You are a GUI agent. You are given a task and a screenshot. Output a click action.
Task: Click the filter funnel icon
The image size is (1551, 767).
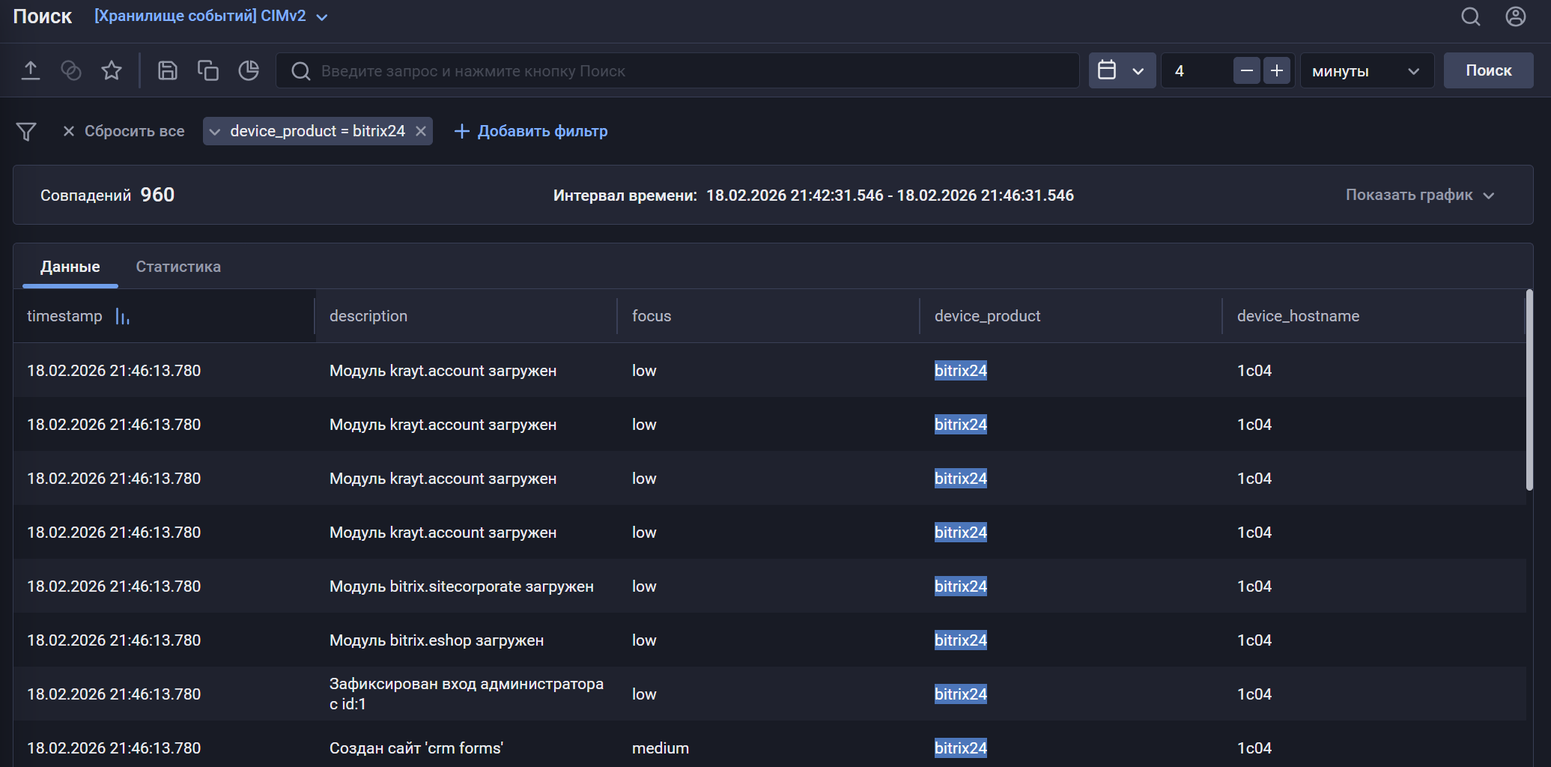27,131
